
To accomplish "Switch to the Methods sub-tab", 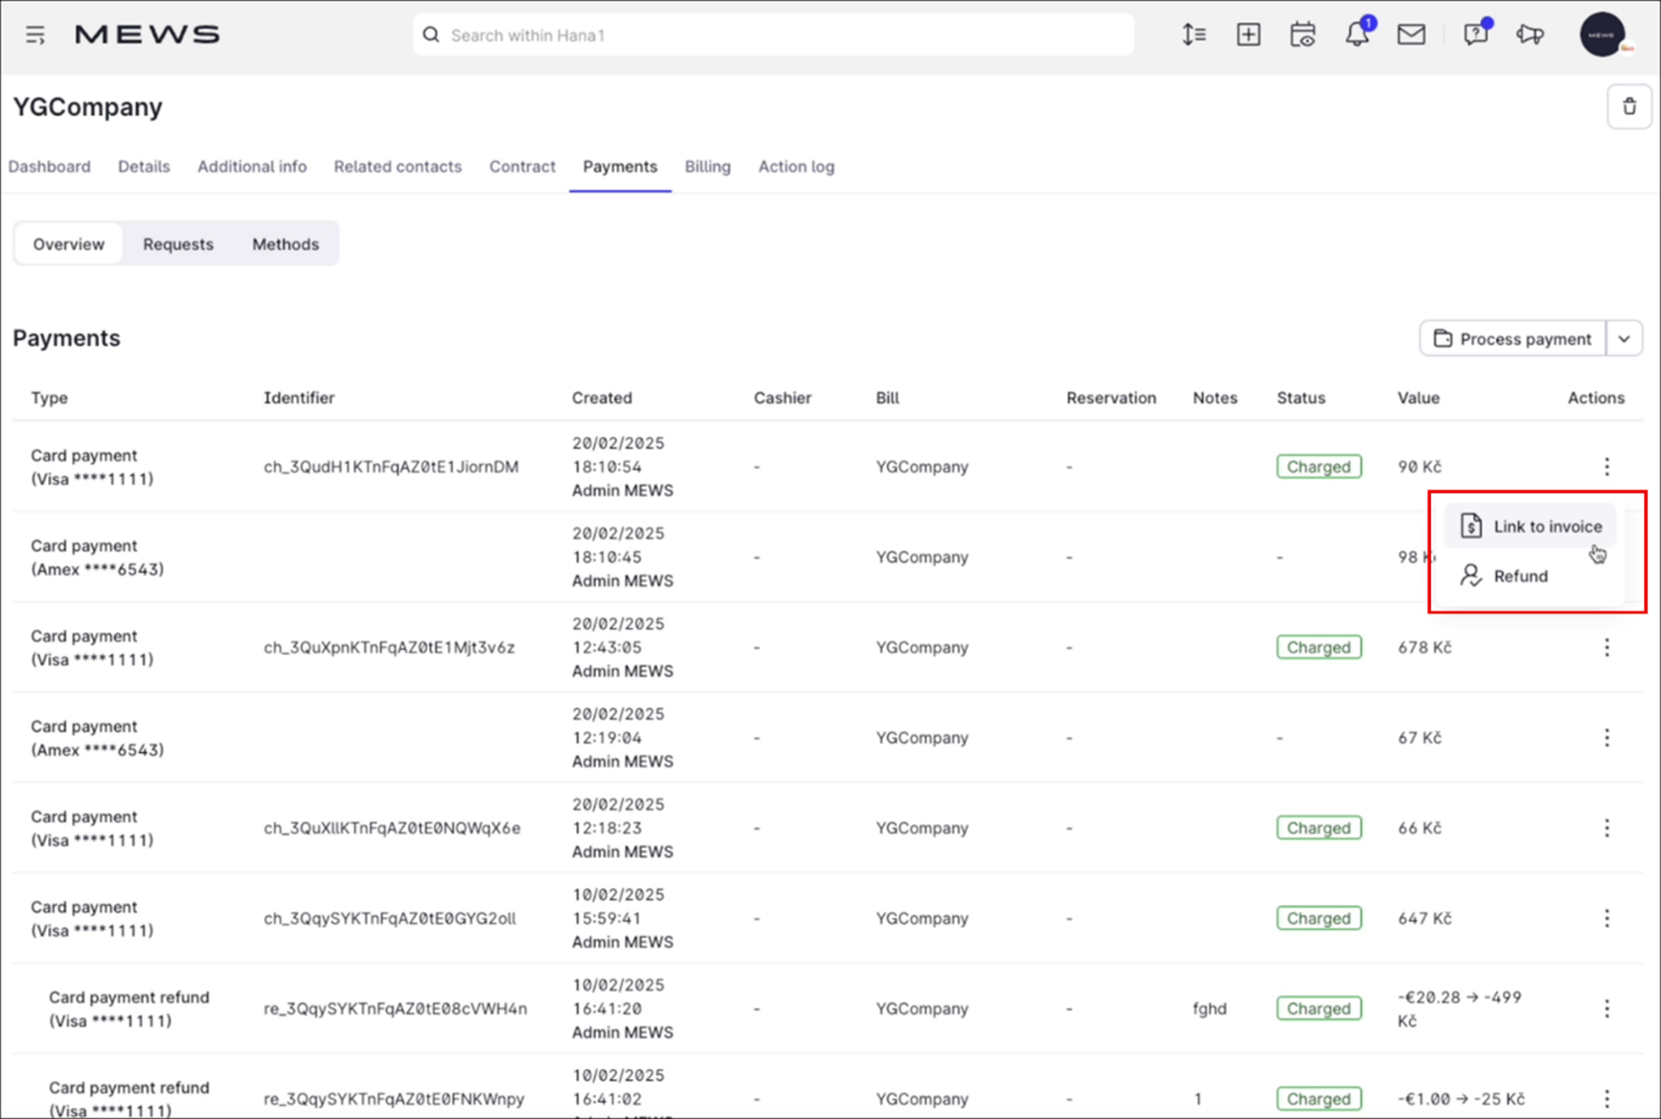I will (x=285, y=244).
